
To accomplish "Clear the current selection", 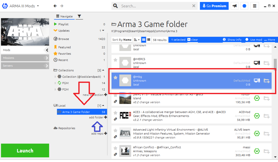I will pos(193,40).
